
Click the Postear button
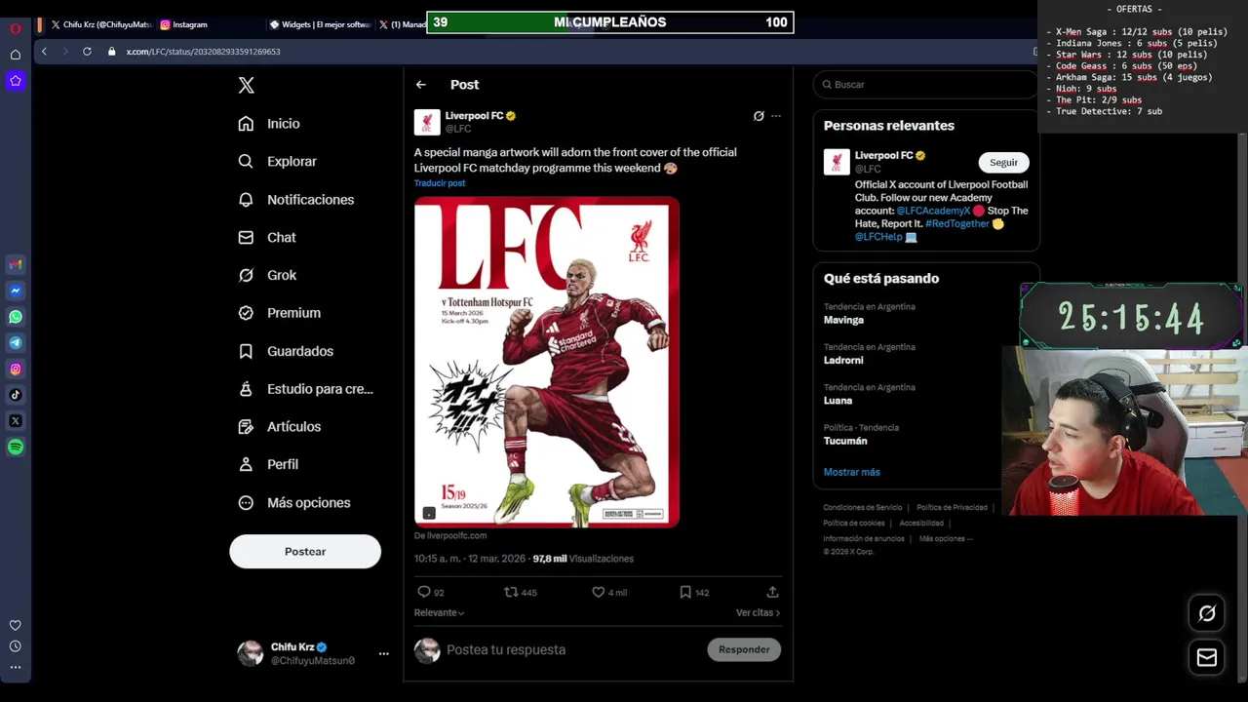[x=305, y=552]
